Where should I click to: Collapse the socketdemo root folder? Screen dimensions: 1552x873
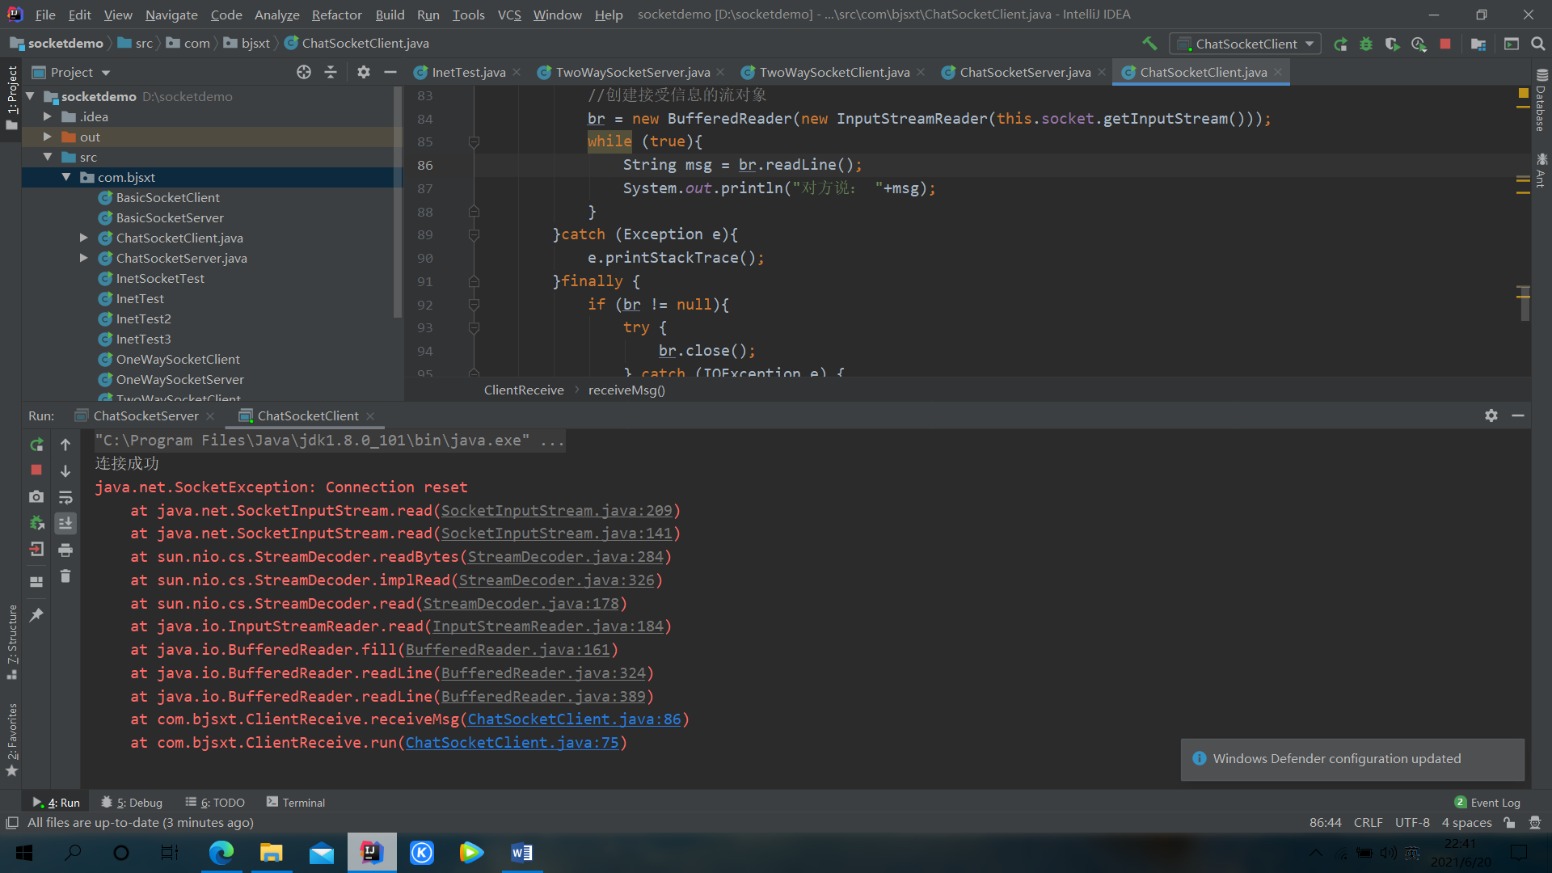coord(31,96)
